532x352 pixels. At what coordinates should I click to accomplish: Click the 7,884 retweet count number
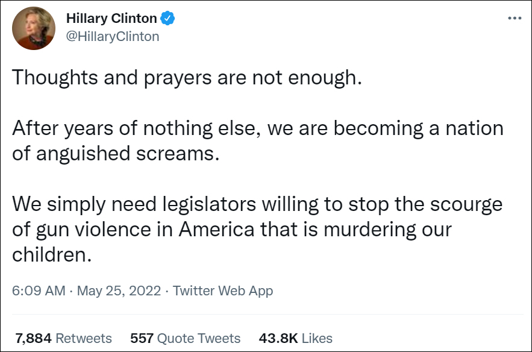(x=33, y=338)
